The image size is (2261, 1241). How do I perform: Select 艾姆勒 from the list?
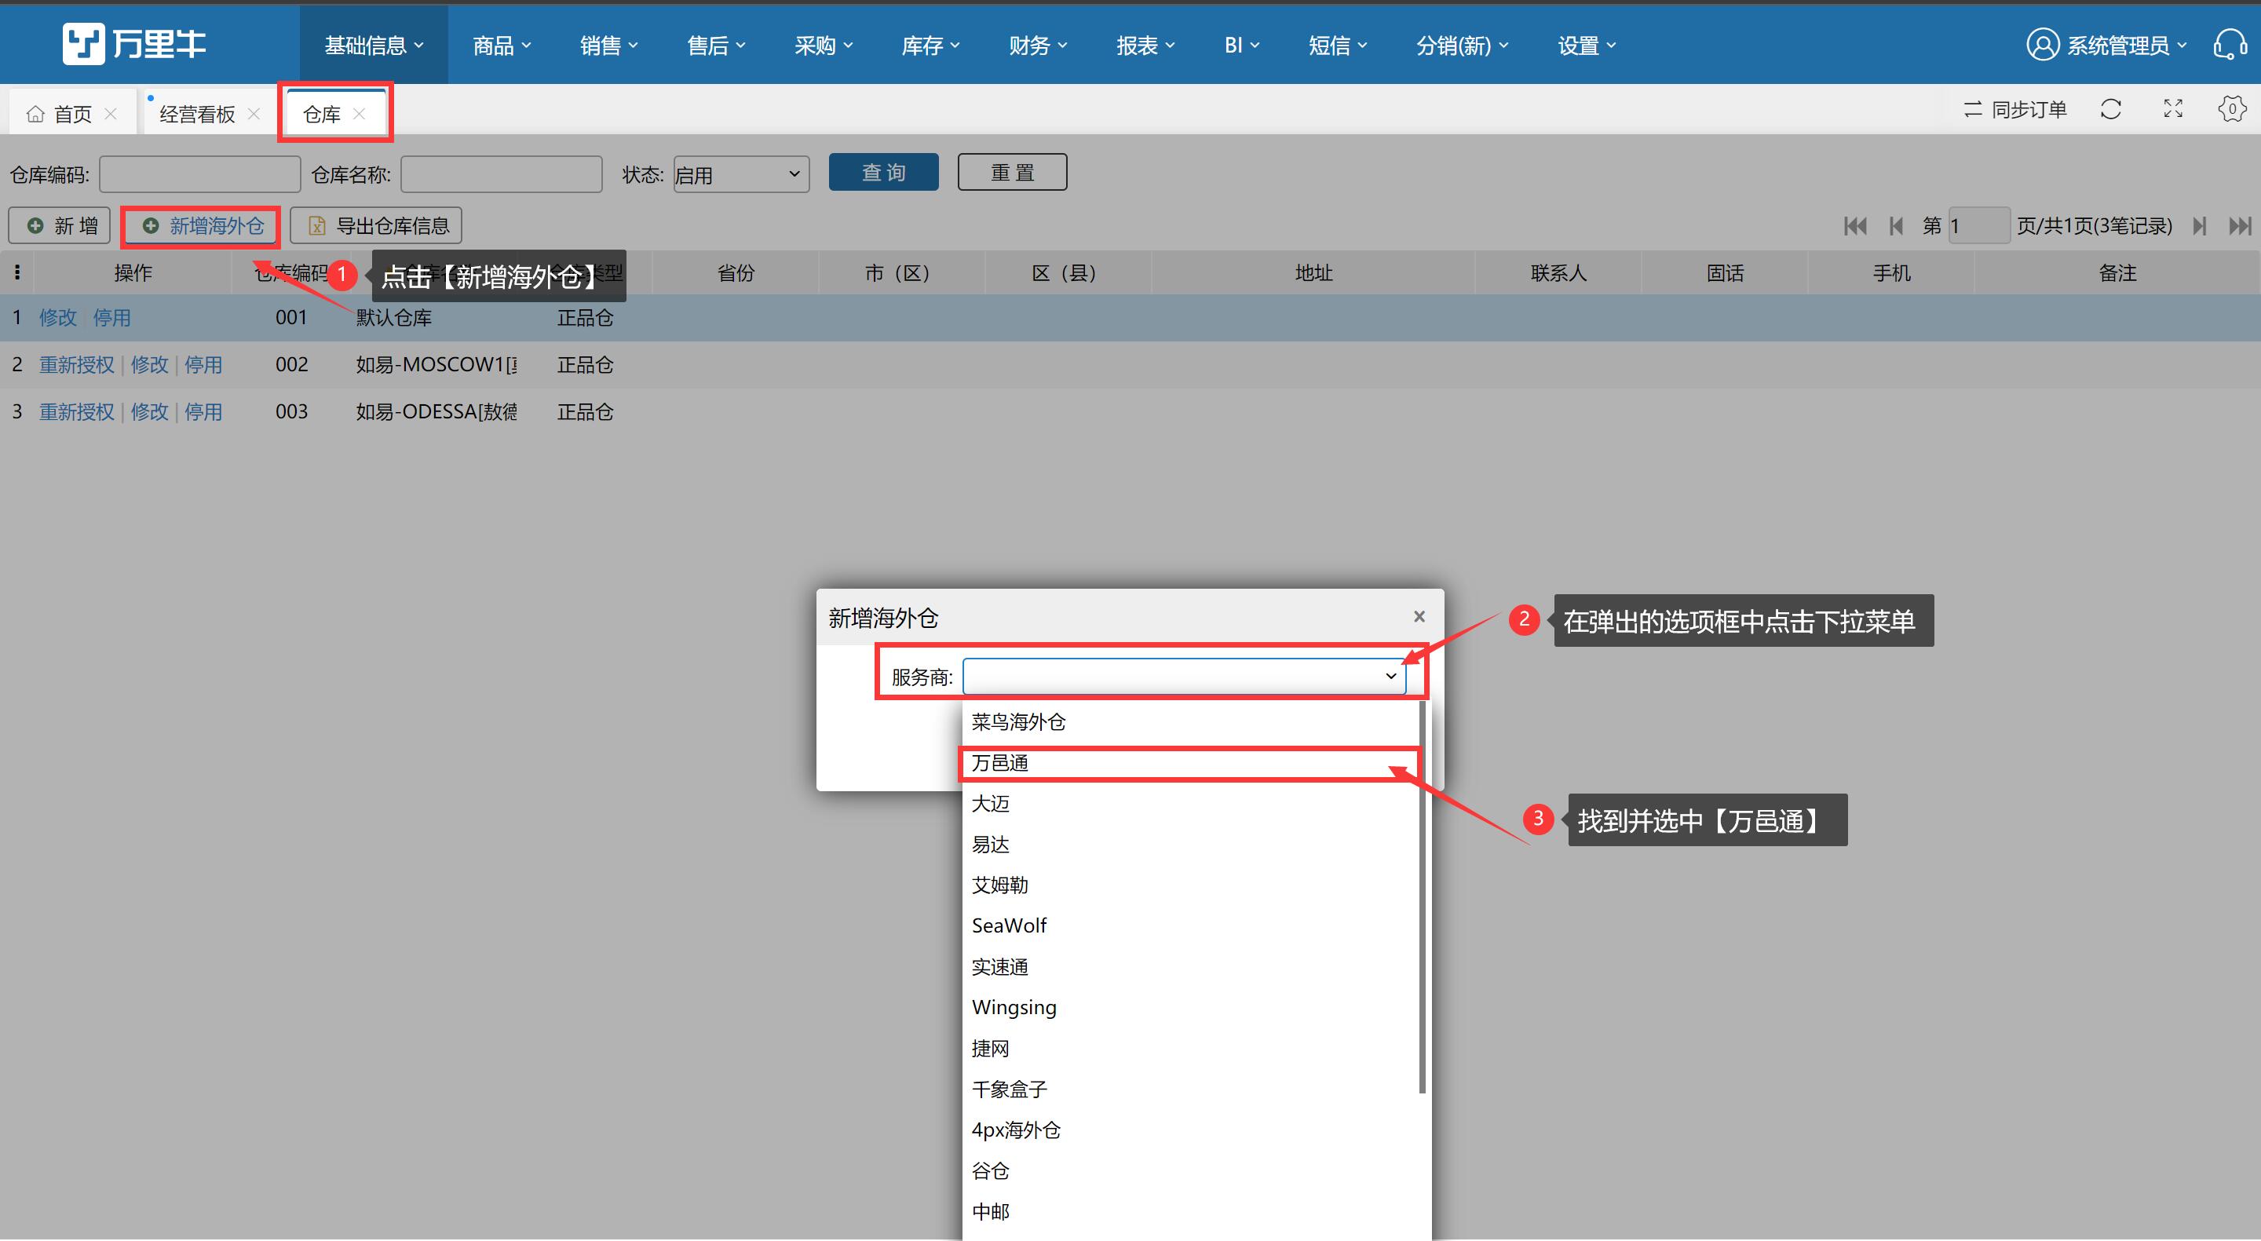(1190, 885)
